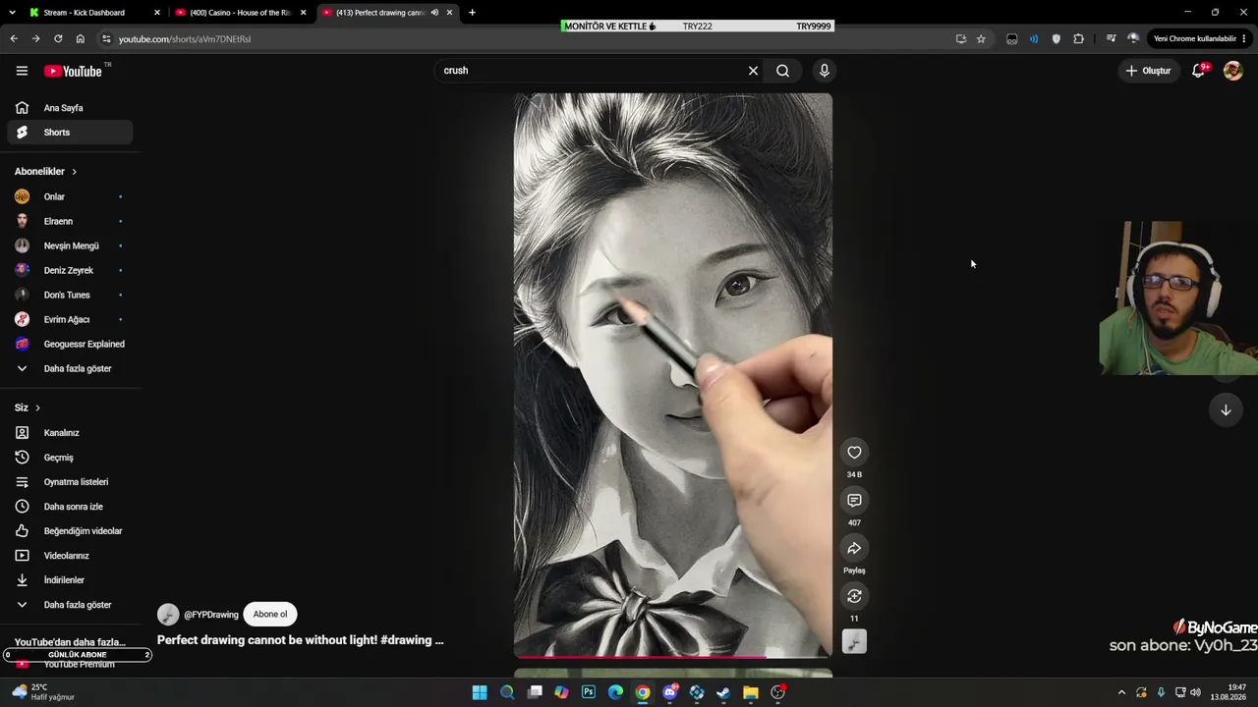Close the Stream - Kick Dashboard tab
Image resolution: width=1258 pixels, height=707 pixels.
156,13
